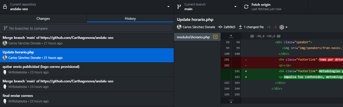Click the 1 changed file plus-minus icon
Image resolution: width=343 pixels, height=107 pixels.
(240, 27)
